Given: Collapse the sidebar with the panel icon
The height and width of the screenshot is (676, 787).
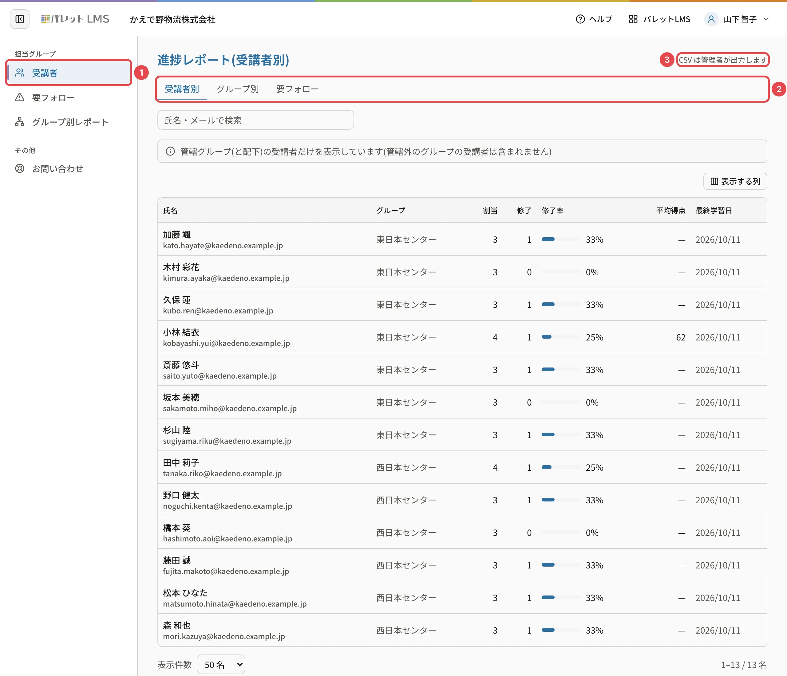Looking at the screenshot, I should [x=19, y=19].
